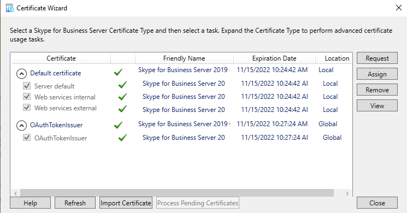
Task: Collapse the OAuthTokenIssuer group
Action: [21, 126]
